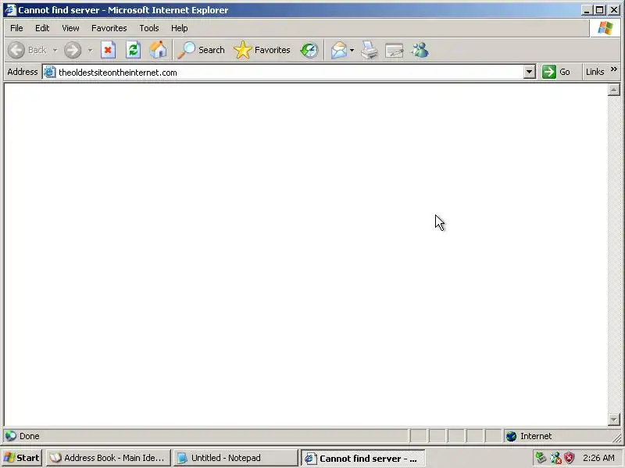Minimize the Internet Explorer window

click(x=586, y=10)
